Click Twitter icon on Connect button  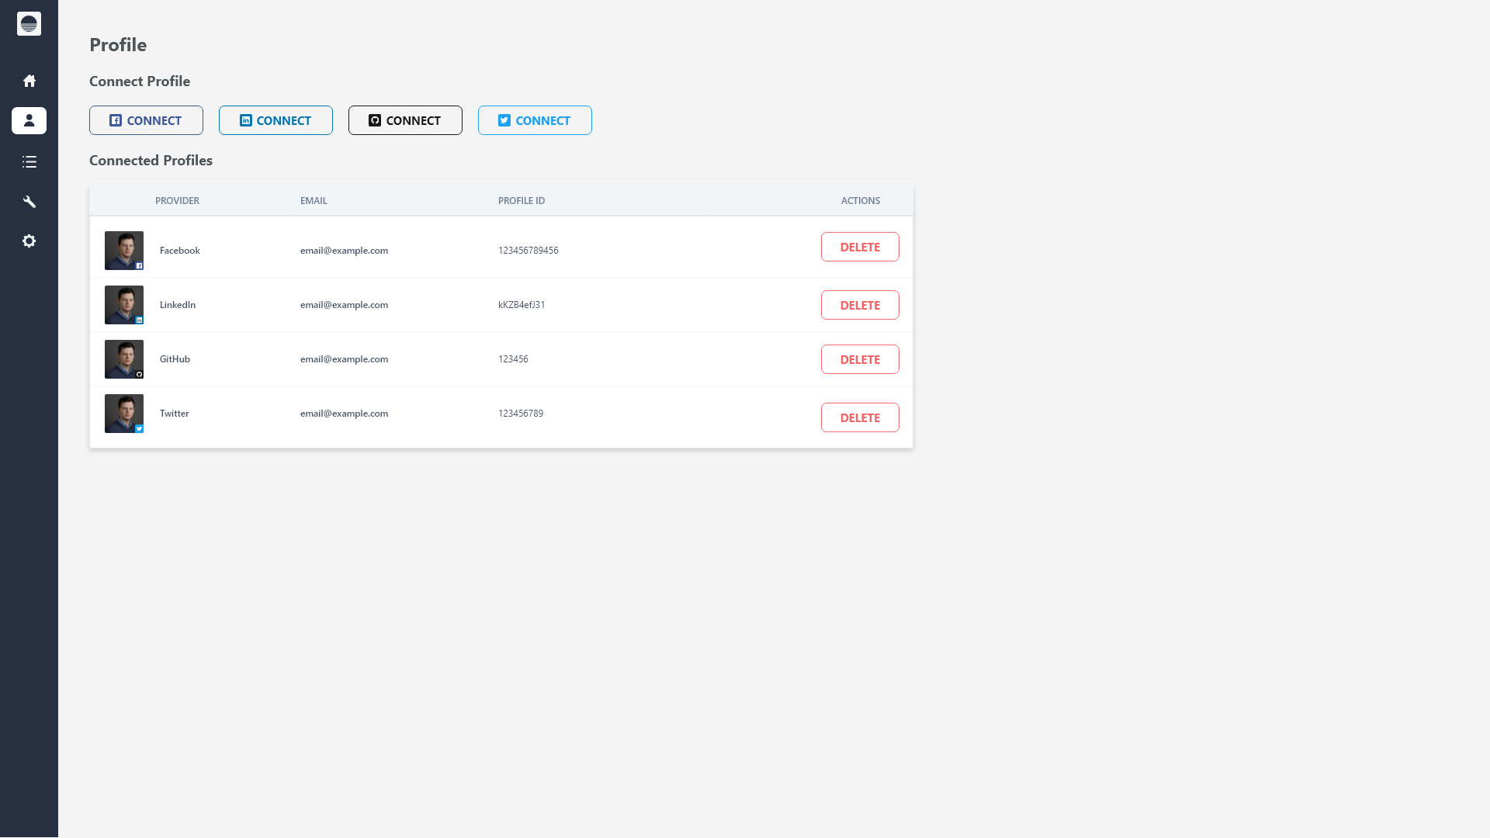tap(504, 120)
